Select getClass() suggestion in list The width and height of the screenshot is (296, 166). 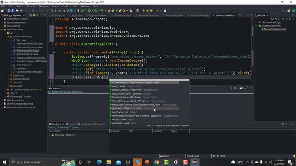[x=144, y=108]
